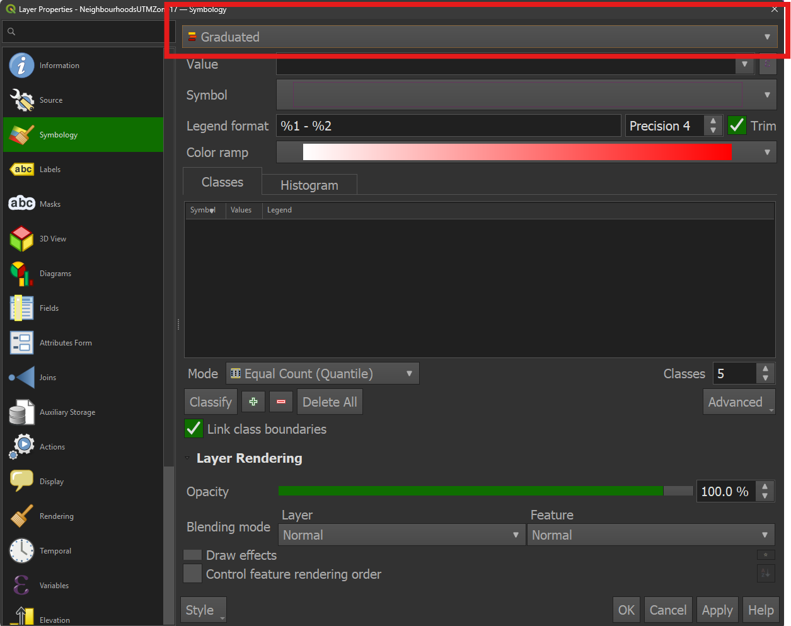Open the Display speech bubble icon
This screenshot has width=791, height=626.
pos(21,481)
